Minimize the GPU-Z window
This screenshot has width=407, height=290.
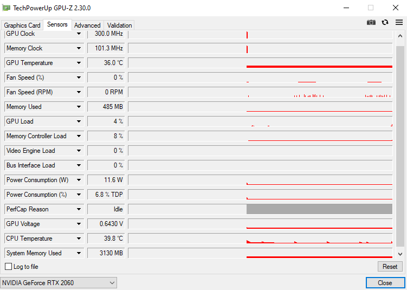coord(346,8)
